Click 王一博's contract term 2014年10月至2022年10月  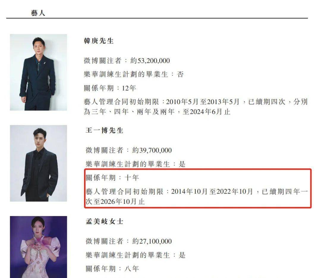[212, 192]
